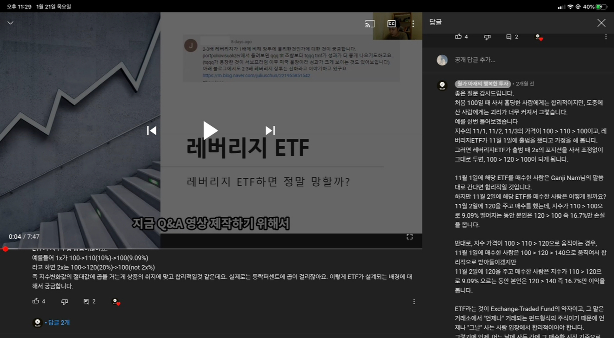This screenshot has height=338, width=614.
Task: Skip to the next video
Action: 270,130
